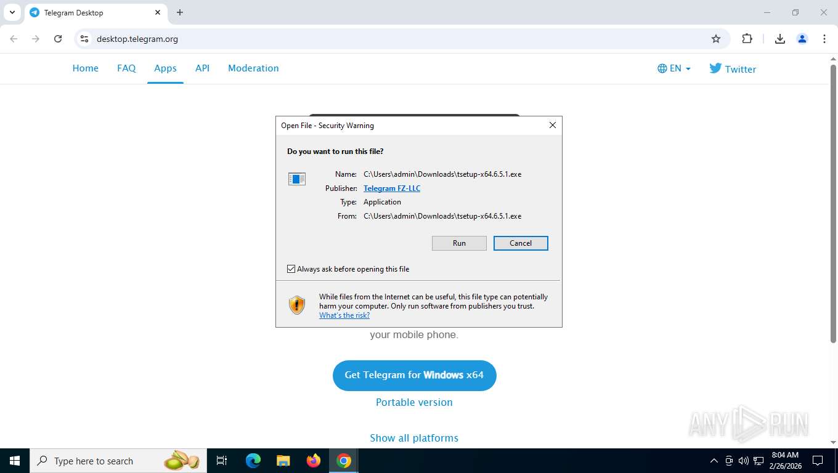Viewport: 838px width, 473px height.
Task: Open the Chrome profile avatar
Action: tap(802, 39)
